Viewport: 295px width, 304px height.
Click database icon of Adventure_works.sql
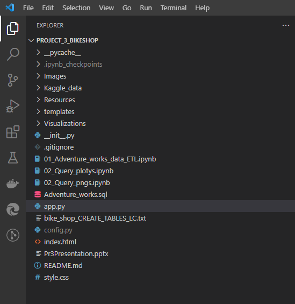38,194
